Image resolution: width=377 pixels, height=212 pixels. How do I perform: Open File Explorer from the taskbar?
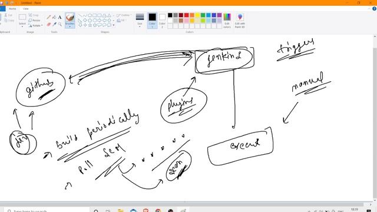[120, 211]
